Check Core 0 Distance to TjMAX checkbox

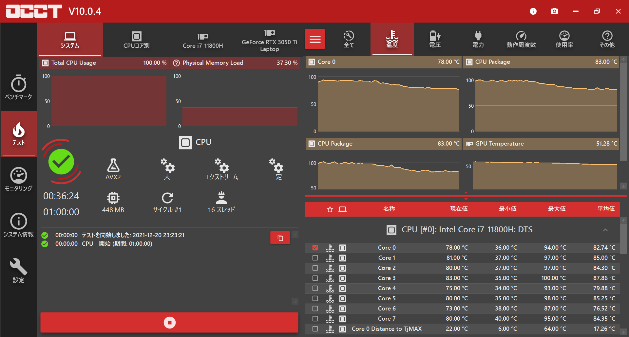[x=315, y=329]
